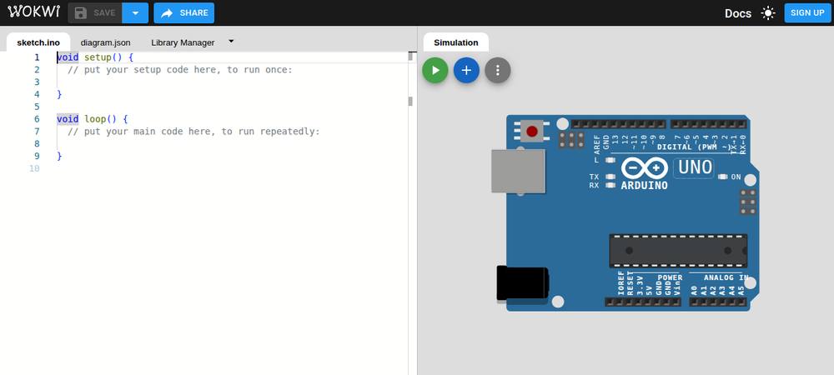Click the black power jack on the board
Screen dimensions: 834x375
click(522, 283)
